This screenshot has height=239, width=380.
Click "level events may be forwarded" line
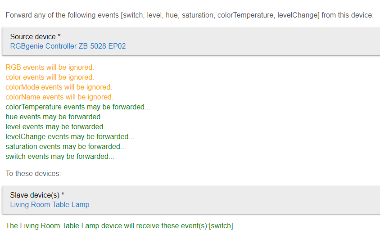57,127
